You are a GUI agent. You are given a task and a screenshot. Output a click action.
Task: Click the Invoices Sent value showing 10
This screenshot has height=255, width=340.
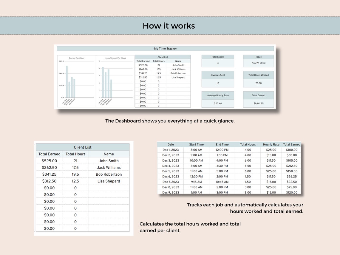pyautogui.click(x=218, y=83)
